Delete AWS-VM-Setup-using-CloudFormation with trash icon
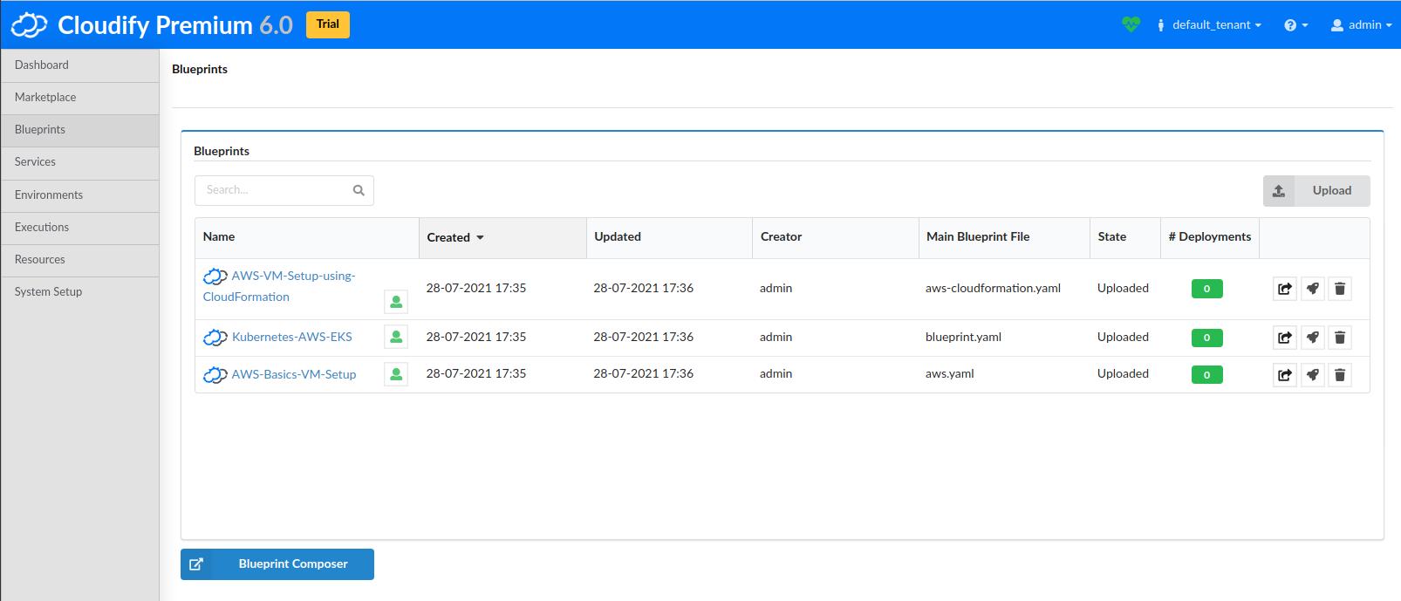Viewport: 1401px width, 601px height. (1341, 289)
